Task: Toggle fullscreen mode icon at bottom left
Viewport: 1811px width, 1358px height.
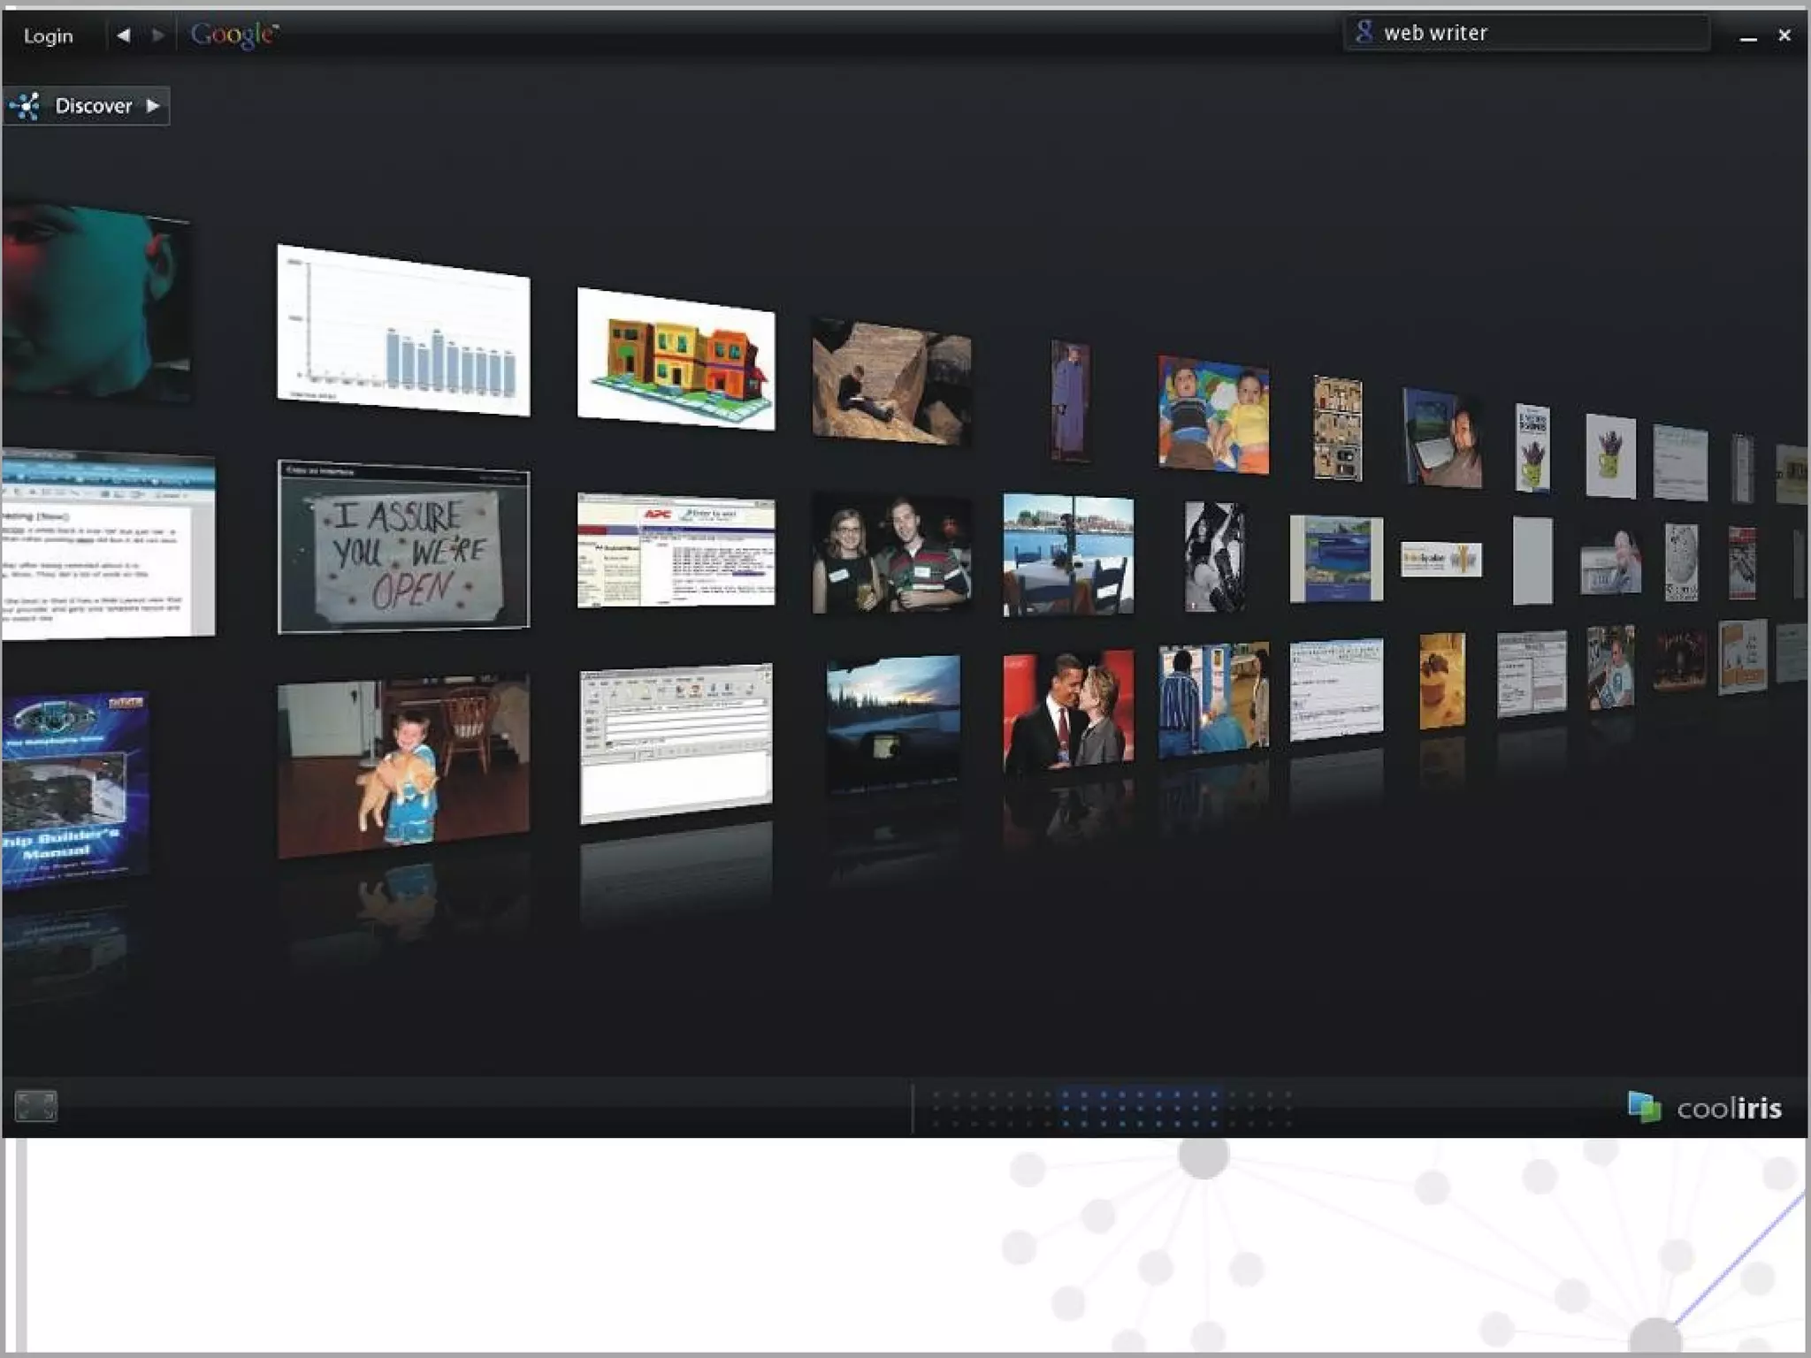Action: coord(36,1105)
